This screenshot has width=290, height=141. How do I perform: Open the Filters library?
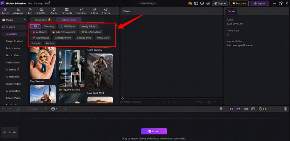tap(95, 11)
